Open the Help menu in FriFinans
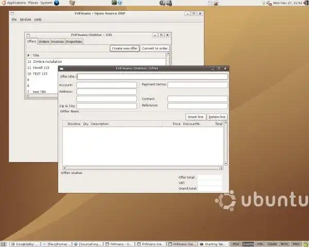 coord(38,20)
